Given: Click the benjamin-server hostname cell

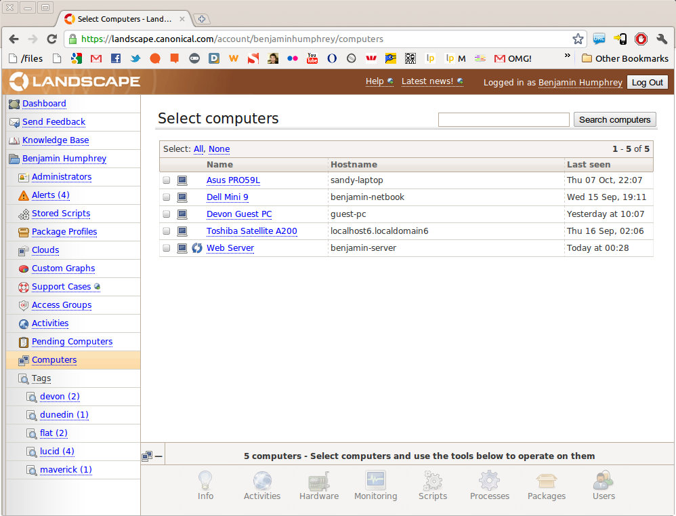Looking at the screenshot, I should pyautogui.click(x=446, y=248).
